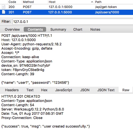133x131 pixels.
Task: Sort requests by Method column header
Action: (28, 2)
